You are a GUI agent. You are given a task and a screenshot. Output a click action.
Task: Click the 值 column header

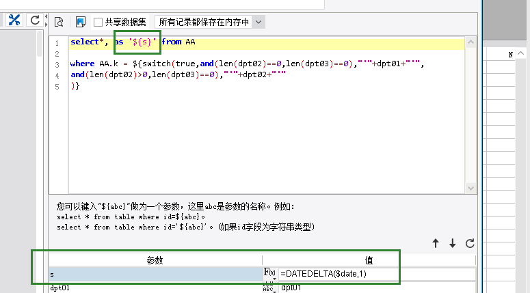tap(369, 260)
